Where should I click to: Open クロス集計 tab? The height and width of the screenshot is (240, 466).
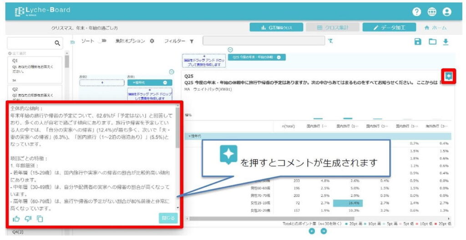(333, 27)
